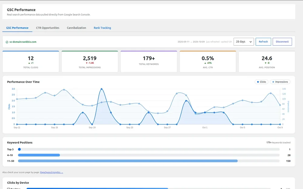
Task: Click the Sep 27 x-axis label
Action: (167, 128)
